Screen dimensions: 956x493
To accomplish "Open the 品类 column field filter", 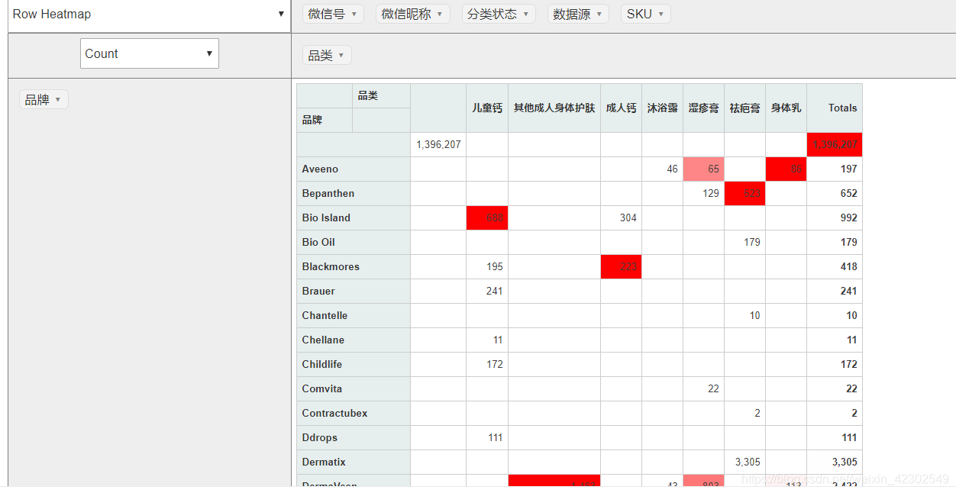I will tap(326, 54).
